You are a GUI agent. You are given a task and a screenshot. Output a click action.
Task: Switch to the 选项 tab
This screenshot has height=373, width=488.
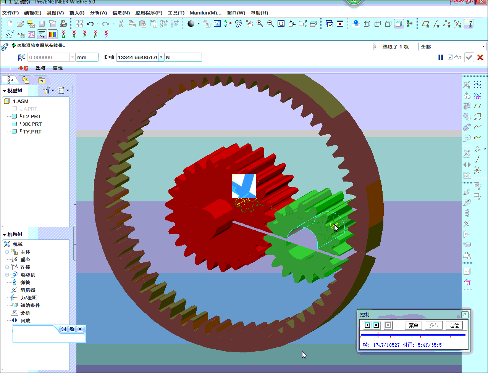(40, 68)
